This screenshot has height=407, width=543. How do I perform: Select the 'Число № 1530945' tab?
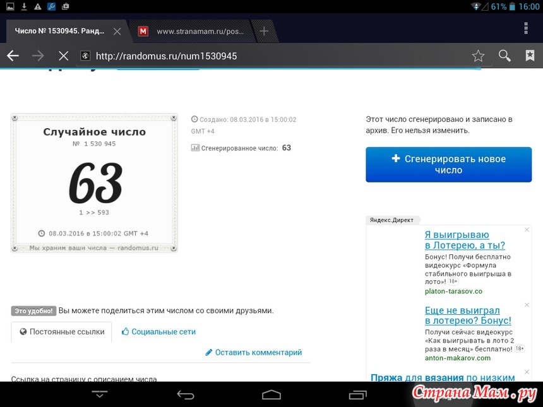pyautogui.click(x=59, y=31)
